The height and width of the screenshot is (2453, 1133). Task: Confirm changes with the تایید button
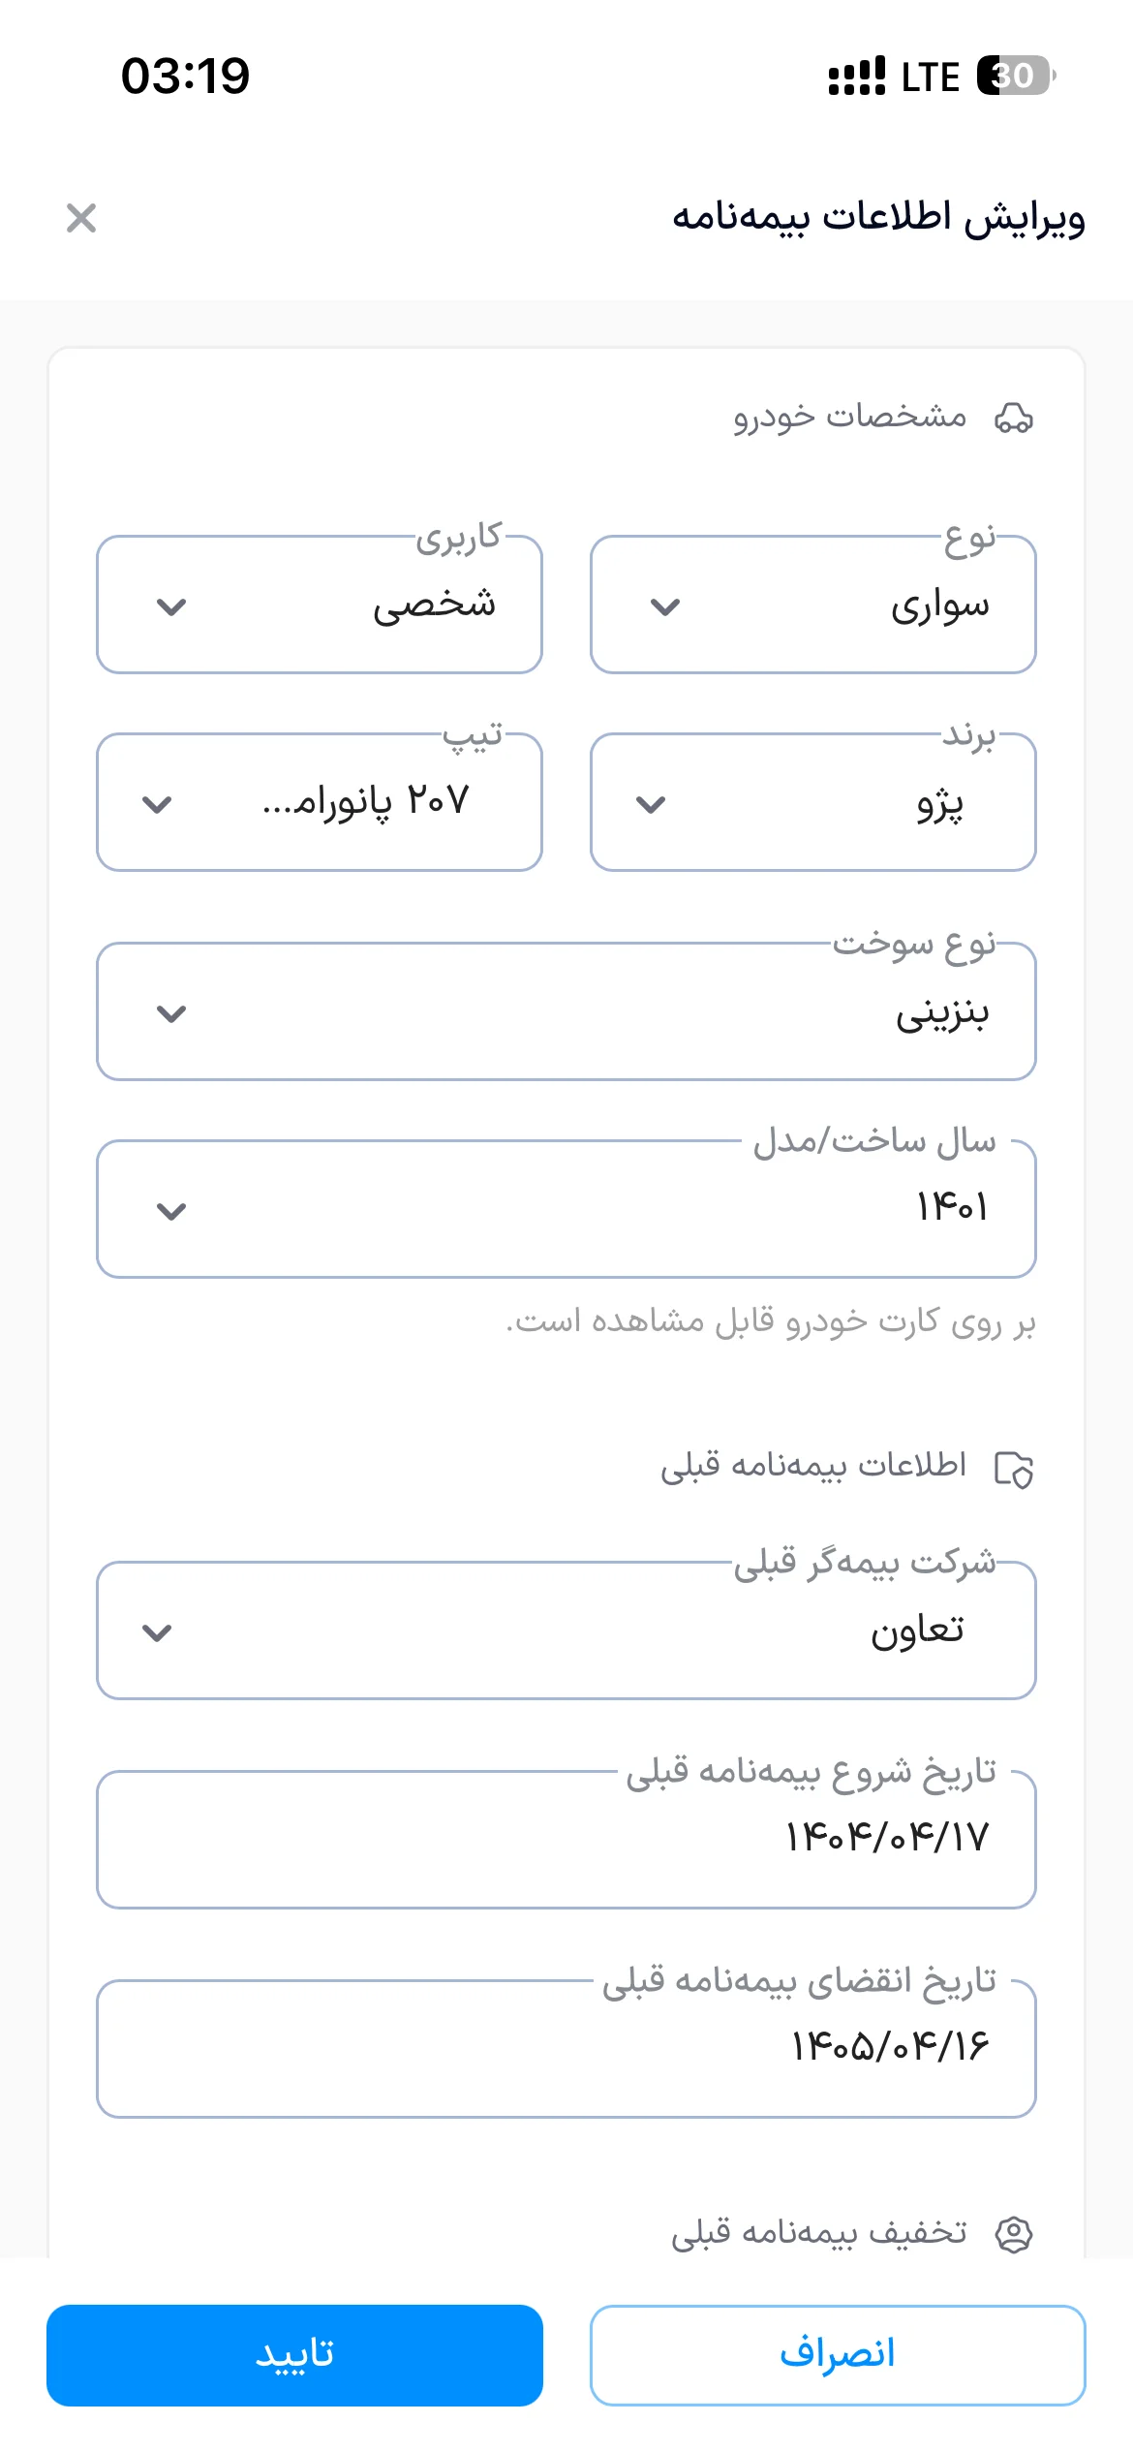point(294,2355)
